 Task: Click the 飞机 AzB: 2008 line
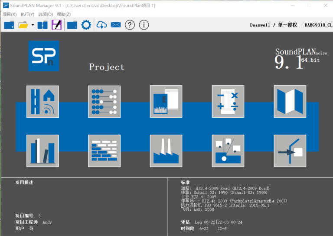coord(198,209)
